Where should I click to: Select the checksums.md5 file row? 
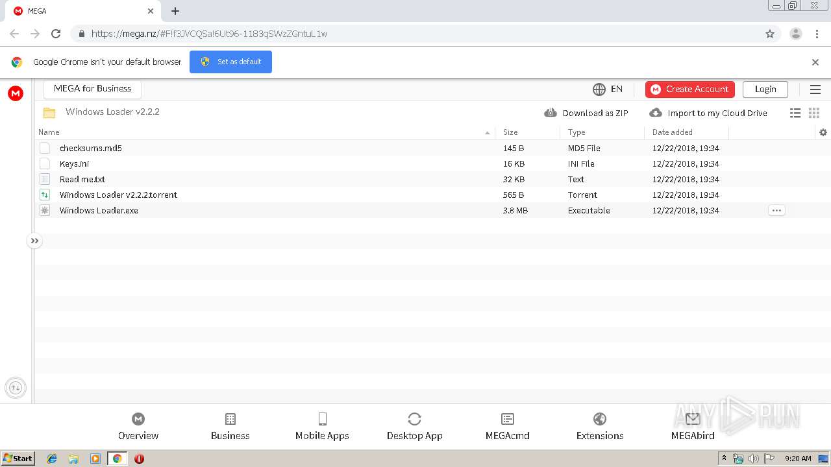click(x=433, y=148)
